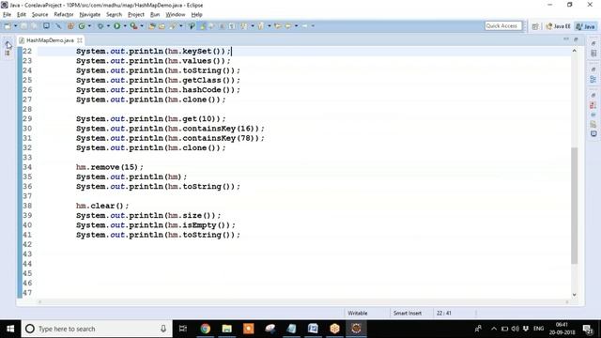The width and height of the screenshot is (601, 338).
Task: Expand the Back navigation history dropdown
Action: 296,26
